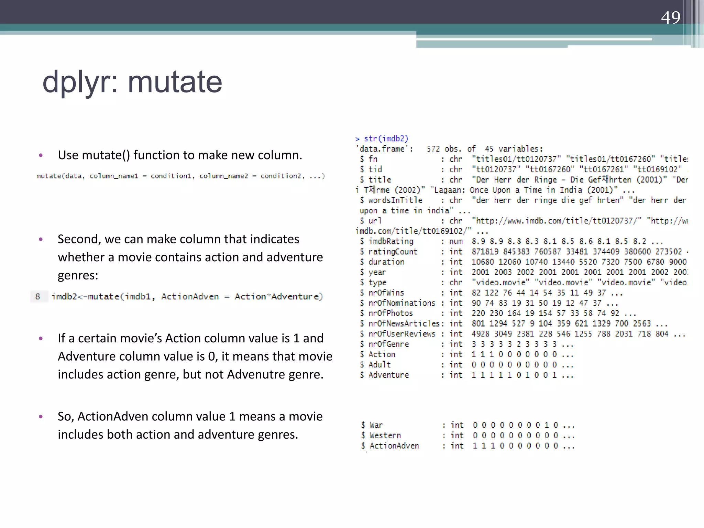Click the slide number 49
The image size is (704, 528).
point(670,17)
